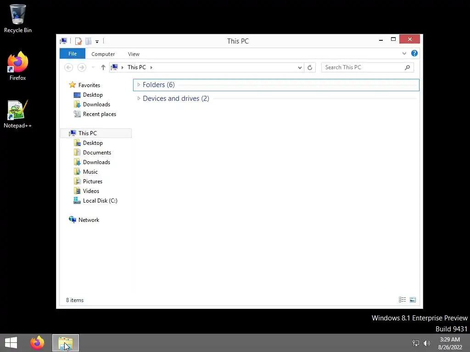
Task: Select the Recycle Bin desktop icon
Action: 18,18
